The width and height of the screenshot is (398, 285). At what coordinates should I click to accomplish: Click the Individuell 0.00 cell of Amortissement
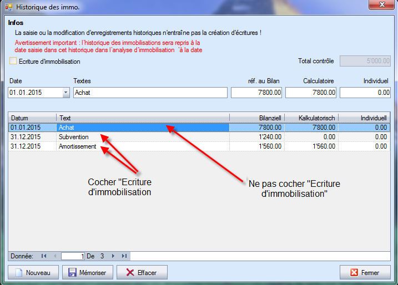click(x=364, y=146)
